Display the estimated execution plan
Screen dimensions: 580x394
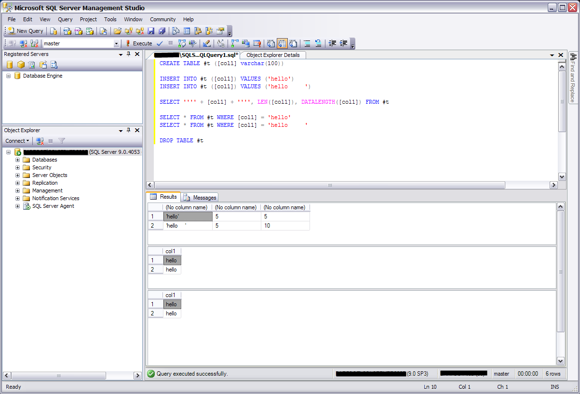coord(182,43)
